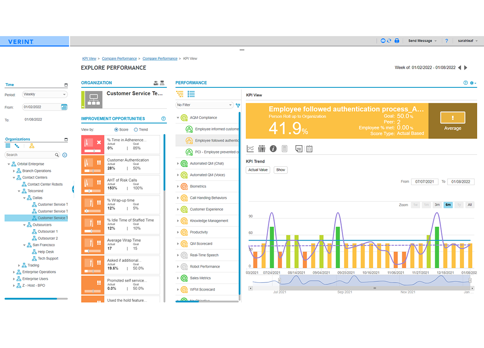
Task: Click the From date field in KPI Trend
Action: 425,182
